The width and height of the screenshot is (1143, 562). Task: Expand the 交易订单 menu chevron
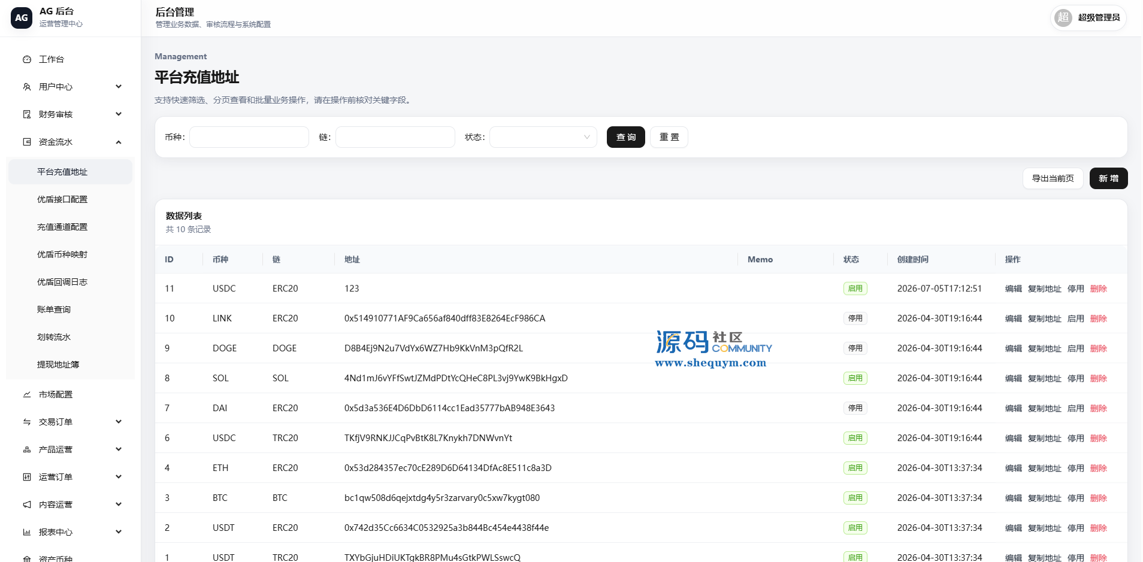pyautogui.click(x=119, y=422)
